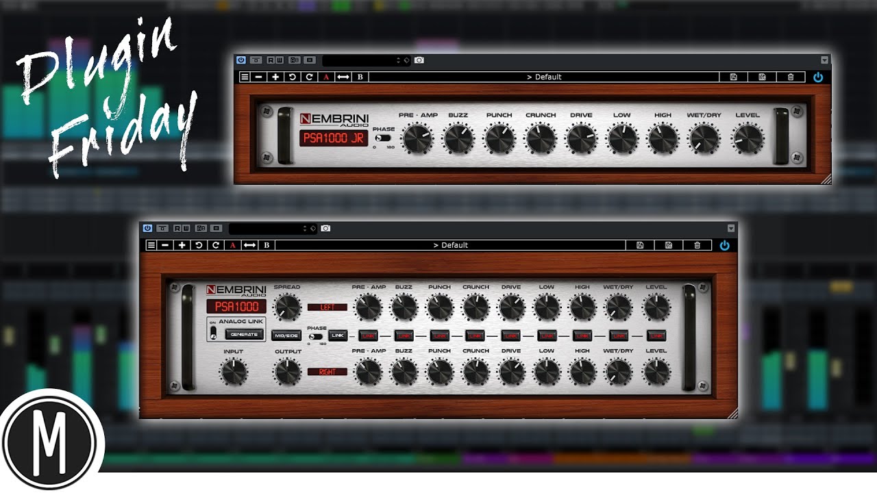The image size is (877, 493).
Task: Flip the PHASE switch on PSA1000 JR
Action: point(382,138)
